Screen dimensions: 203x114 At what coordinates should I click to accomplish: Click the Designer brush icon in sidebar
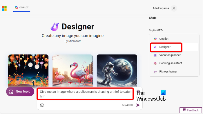[155, 47]
